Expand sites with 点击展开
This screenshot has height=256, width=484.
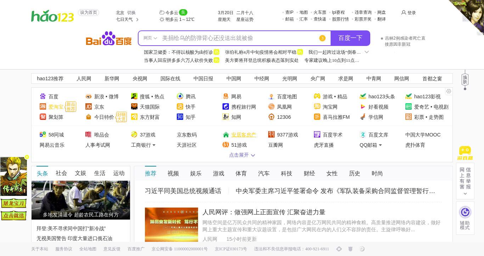(x=242, y=155)
